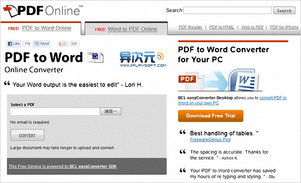Open the PDF to HTML link

coord(222,27)
